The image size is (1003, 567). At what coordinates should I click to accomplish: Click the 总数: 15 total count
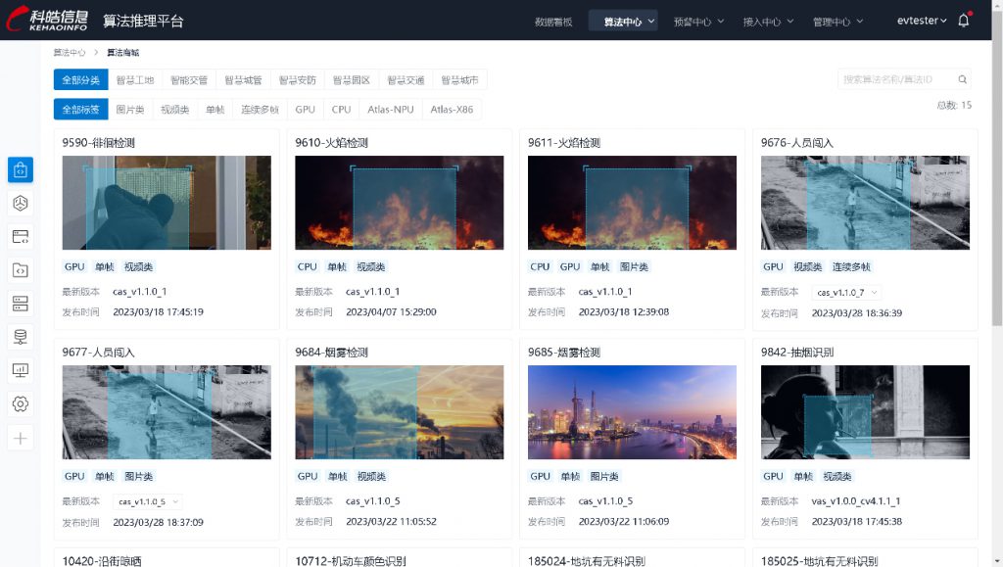954,105
